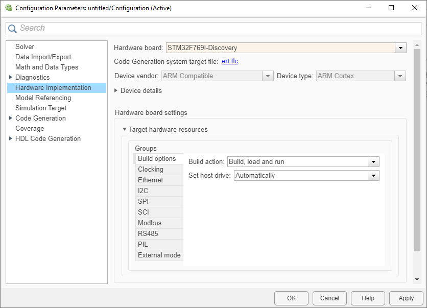This screenshot has width=427, height=308.
Task: Click the Simulink application icon in title bar
Action: click(x=7, y=8)
